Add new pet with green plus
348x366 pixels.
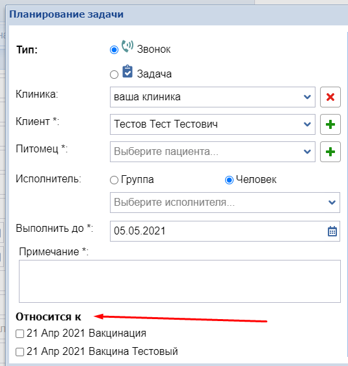click(x=330, y=152)
